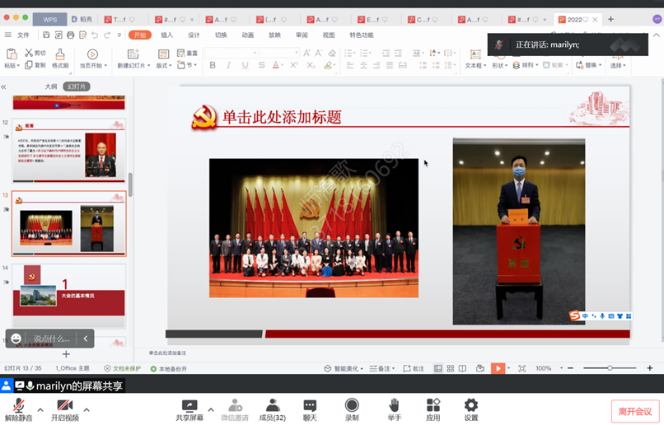Viewport: 664px width, 425px height.
Task: Open the 设计 ribbon tab
Action: (x=194, y=35)
